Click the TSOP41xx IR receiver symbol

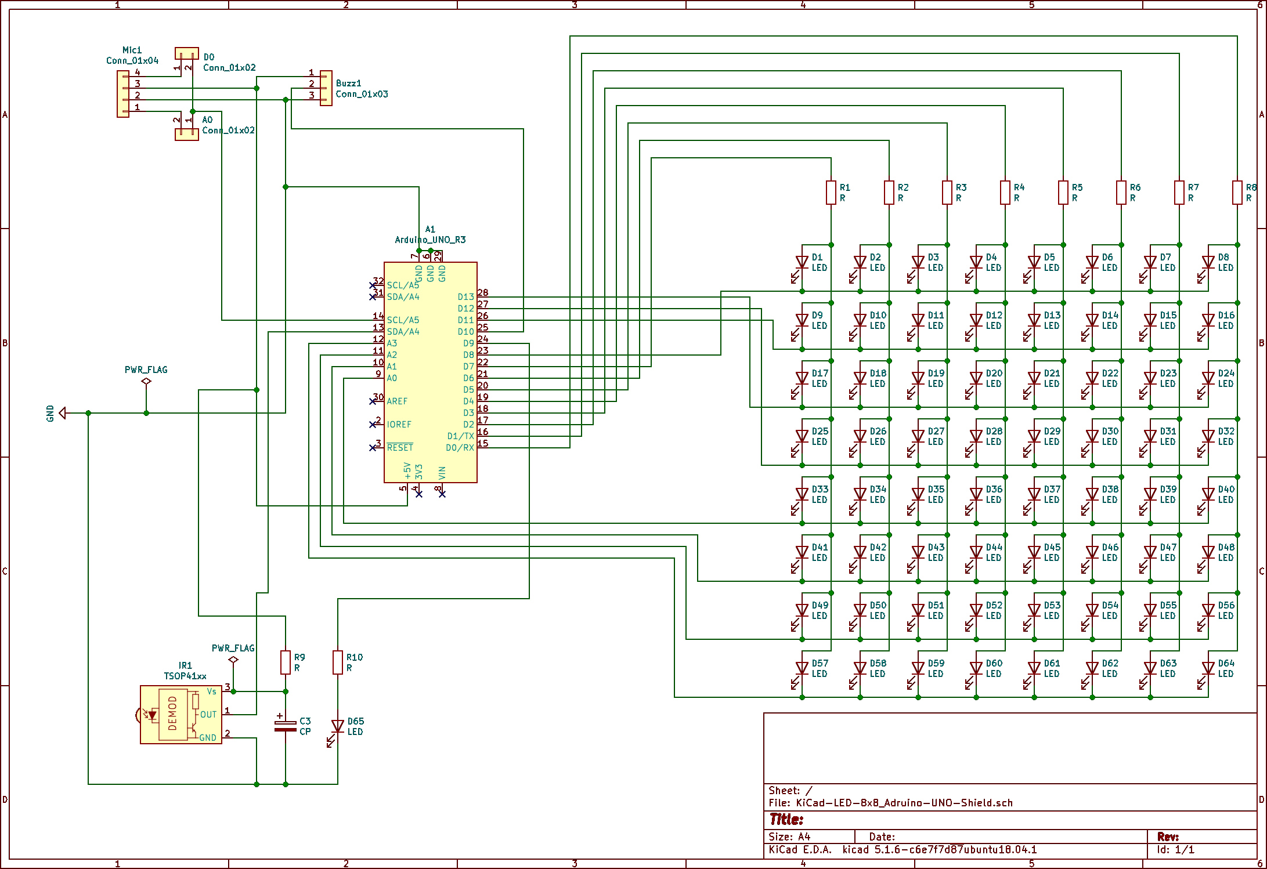pos(181,715)
